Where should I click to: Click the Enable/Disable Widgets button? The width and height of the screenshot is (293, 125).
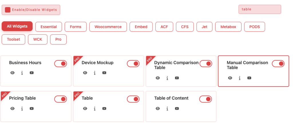coord(31,10)
